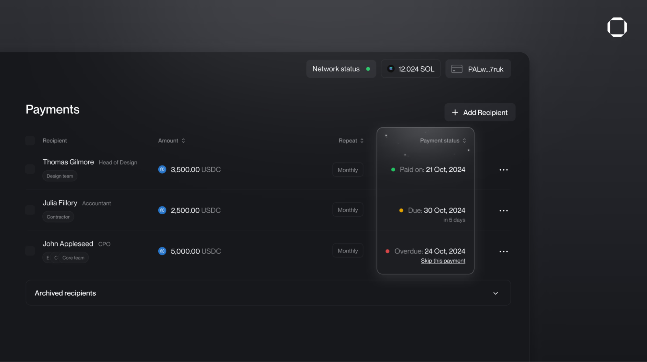
Task: Open the options menu for John Appleseed's row
Action: click(504, 251)
